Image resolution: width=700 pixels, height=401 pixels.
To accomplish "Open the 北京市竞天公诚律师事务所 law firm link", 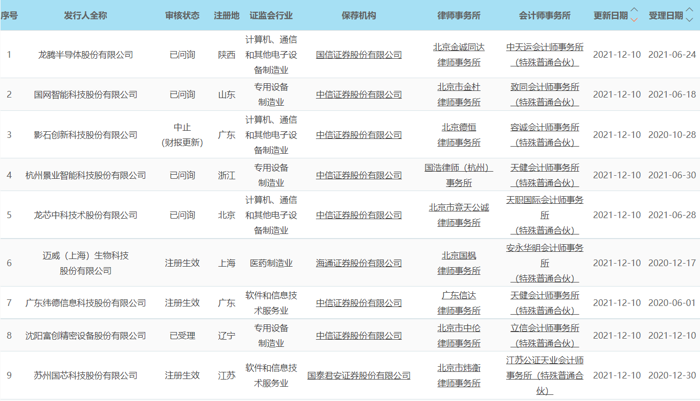I will click(x=459, y=215).
